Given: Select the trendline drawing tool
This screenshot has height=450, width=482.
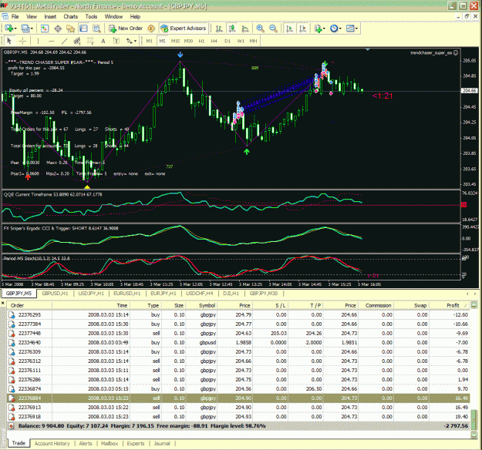Looking at the screenshot, I should [x=64, y=41].
